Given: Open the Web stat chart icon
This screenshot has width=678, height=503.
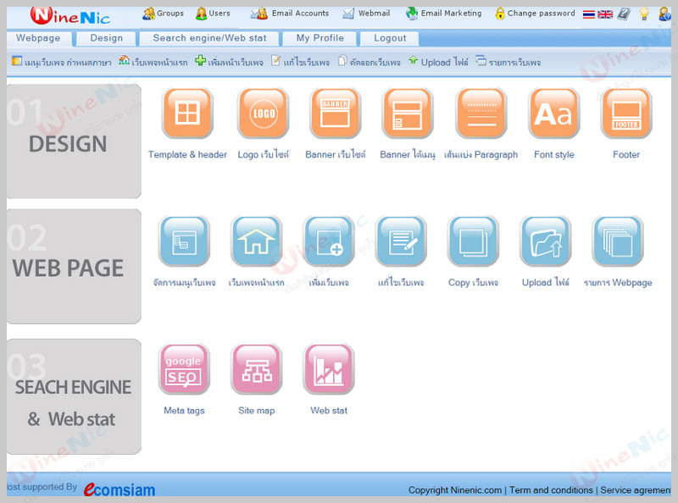Looking at the screenshot, I should point(329,370).
